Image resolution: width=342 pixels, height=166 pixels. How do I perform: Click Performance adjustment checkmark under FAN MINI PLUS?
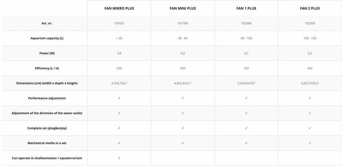[x=183, y=98]
